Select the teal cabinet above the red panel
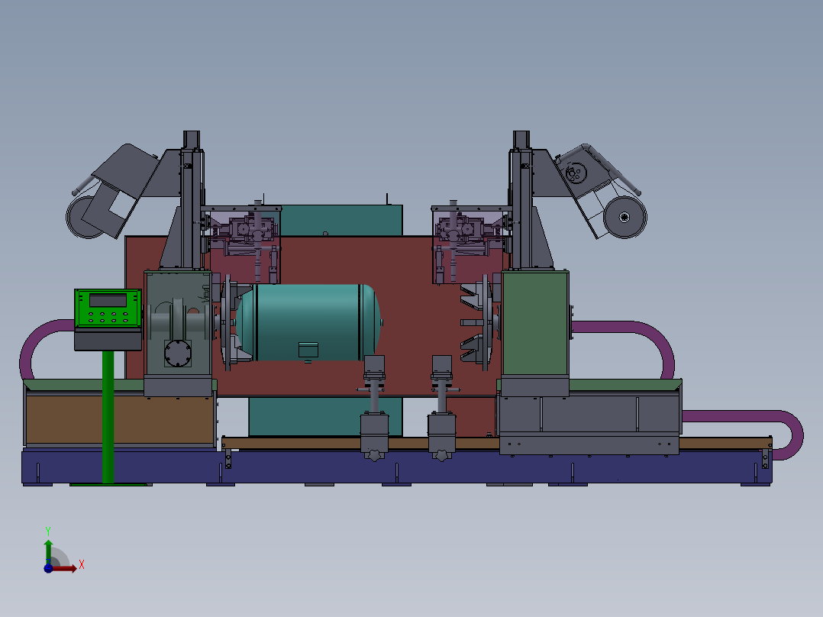The image size is (823, 617). tap(341, 221)
